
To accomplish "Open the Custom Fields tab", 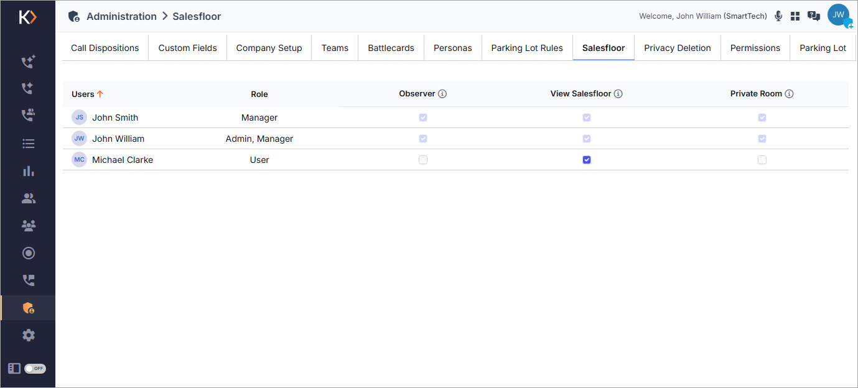I will [x=188, y=48].
